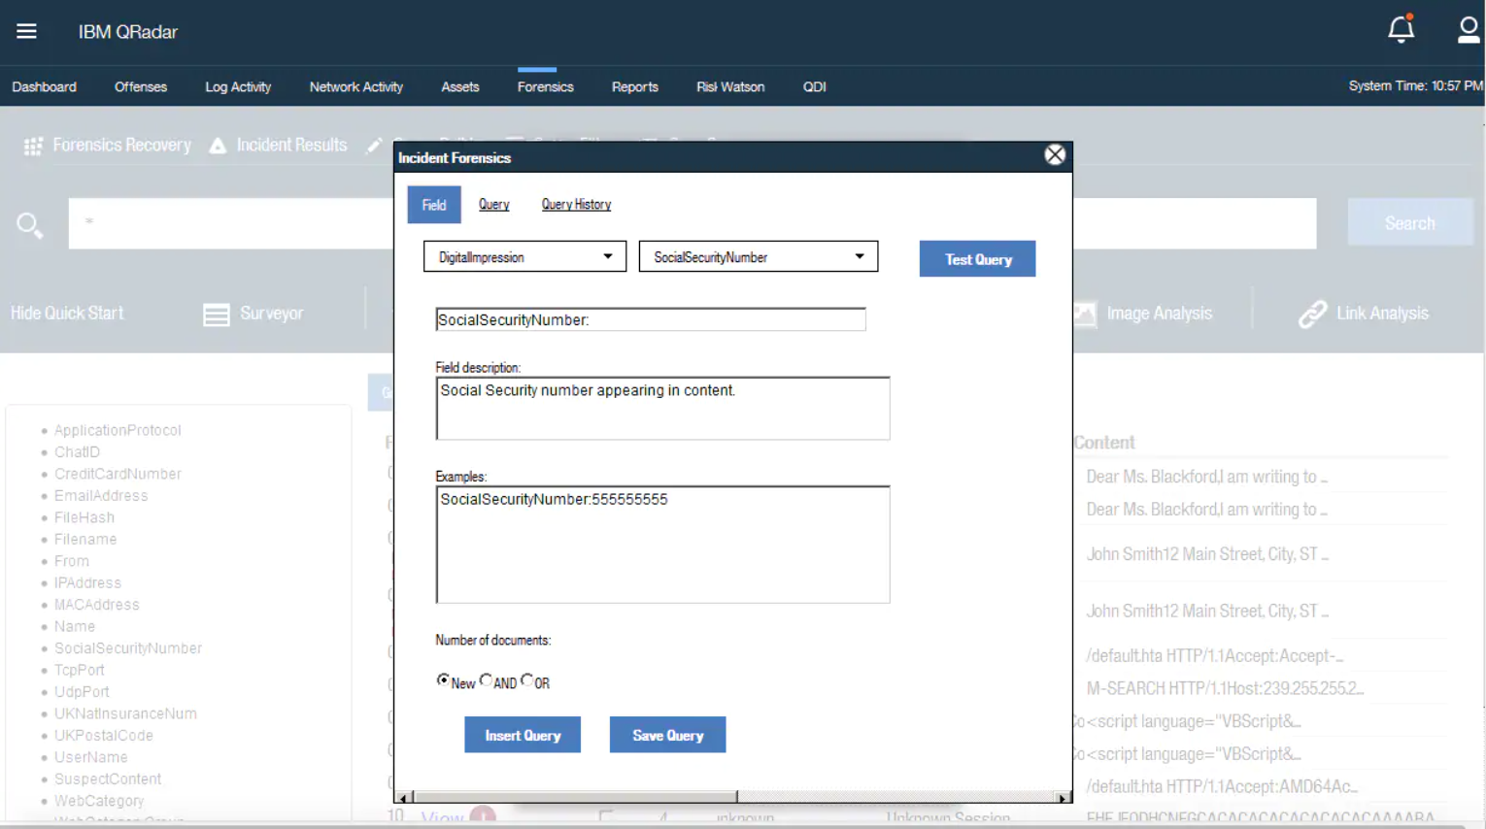
Task: Select the AND radio button
Action: (486, 680)
